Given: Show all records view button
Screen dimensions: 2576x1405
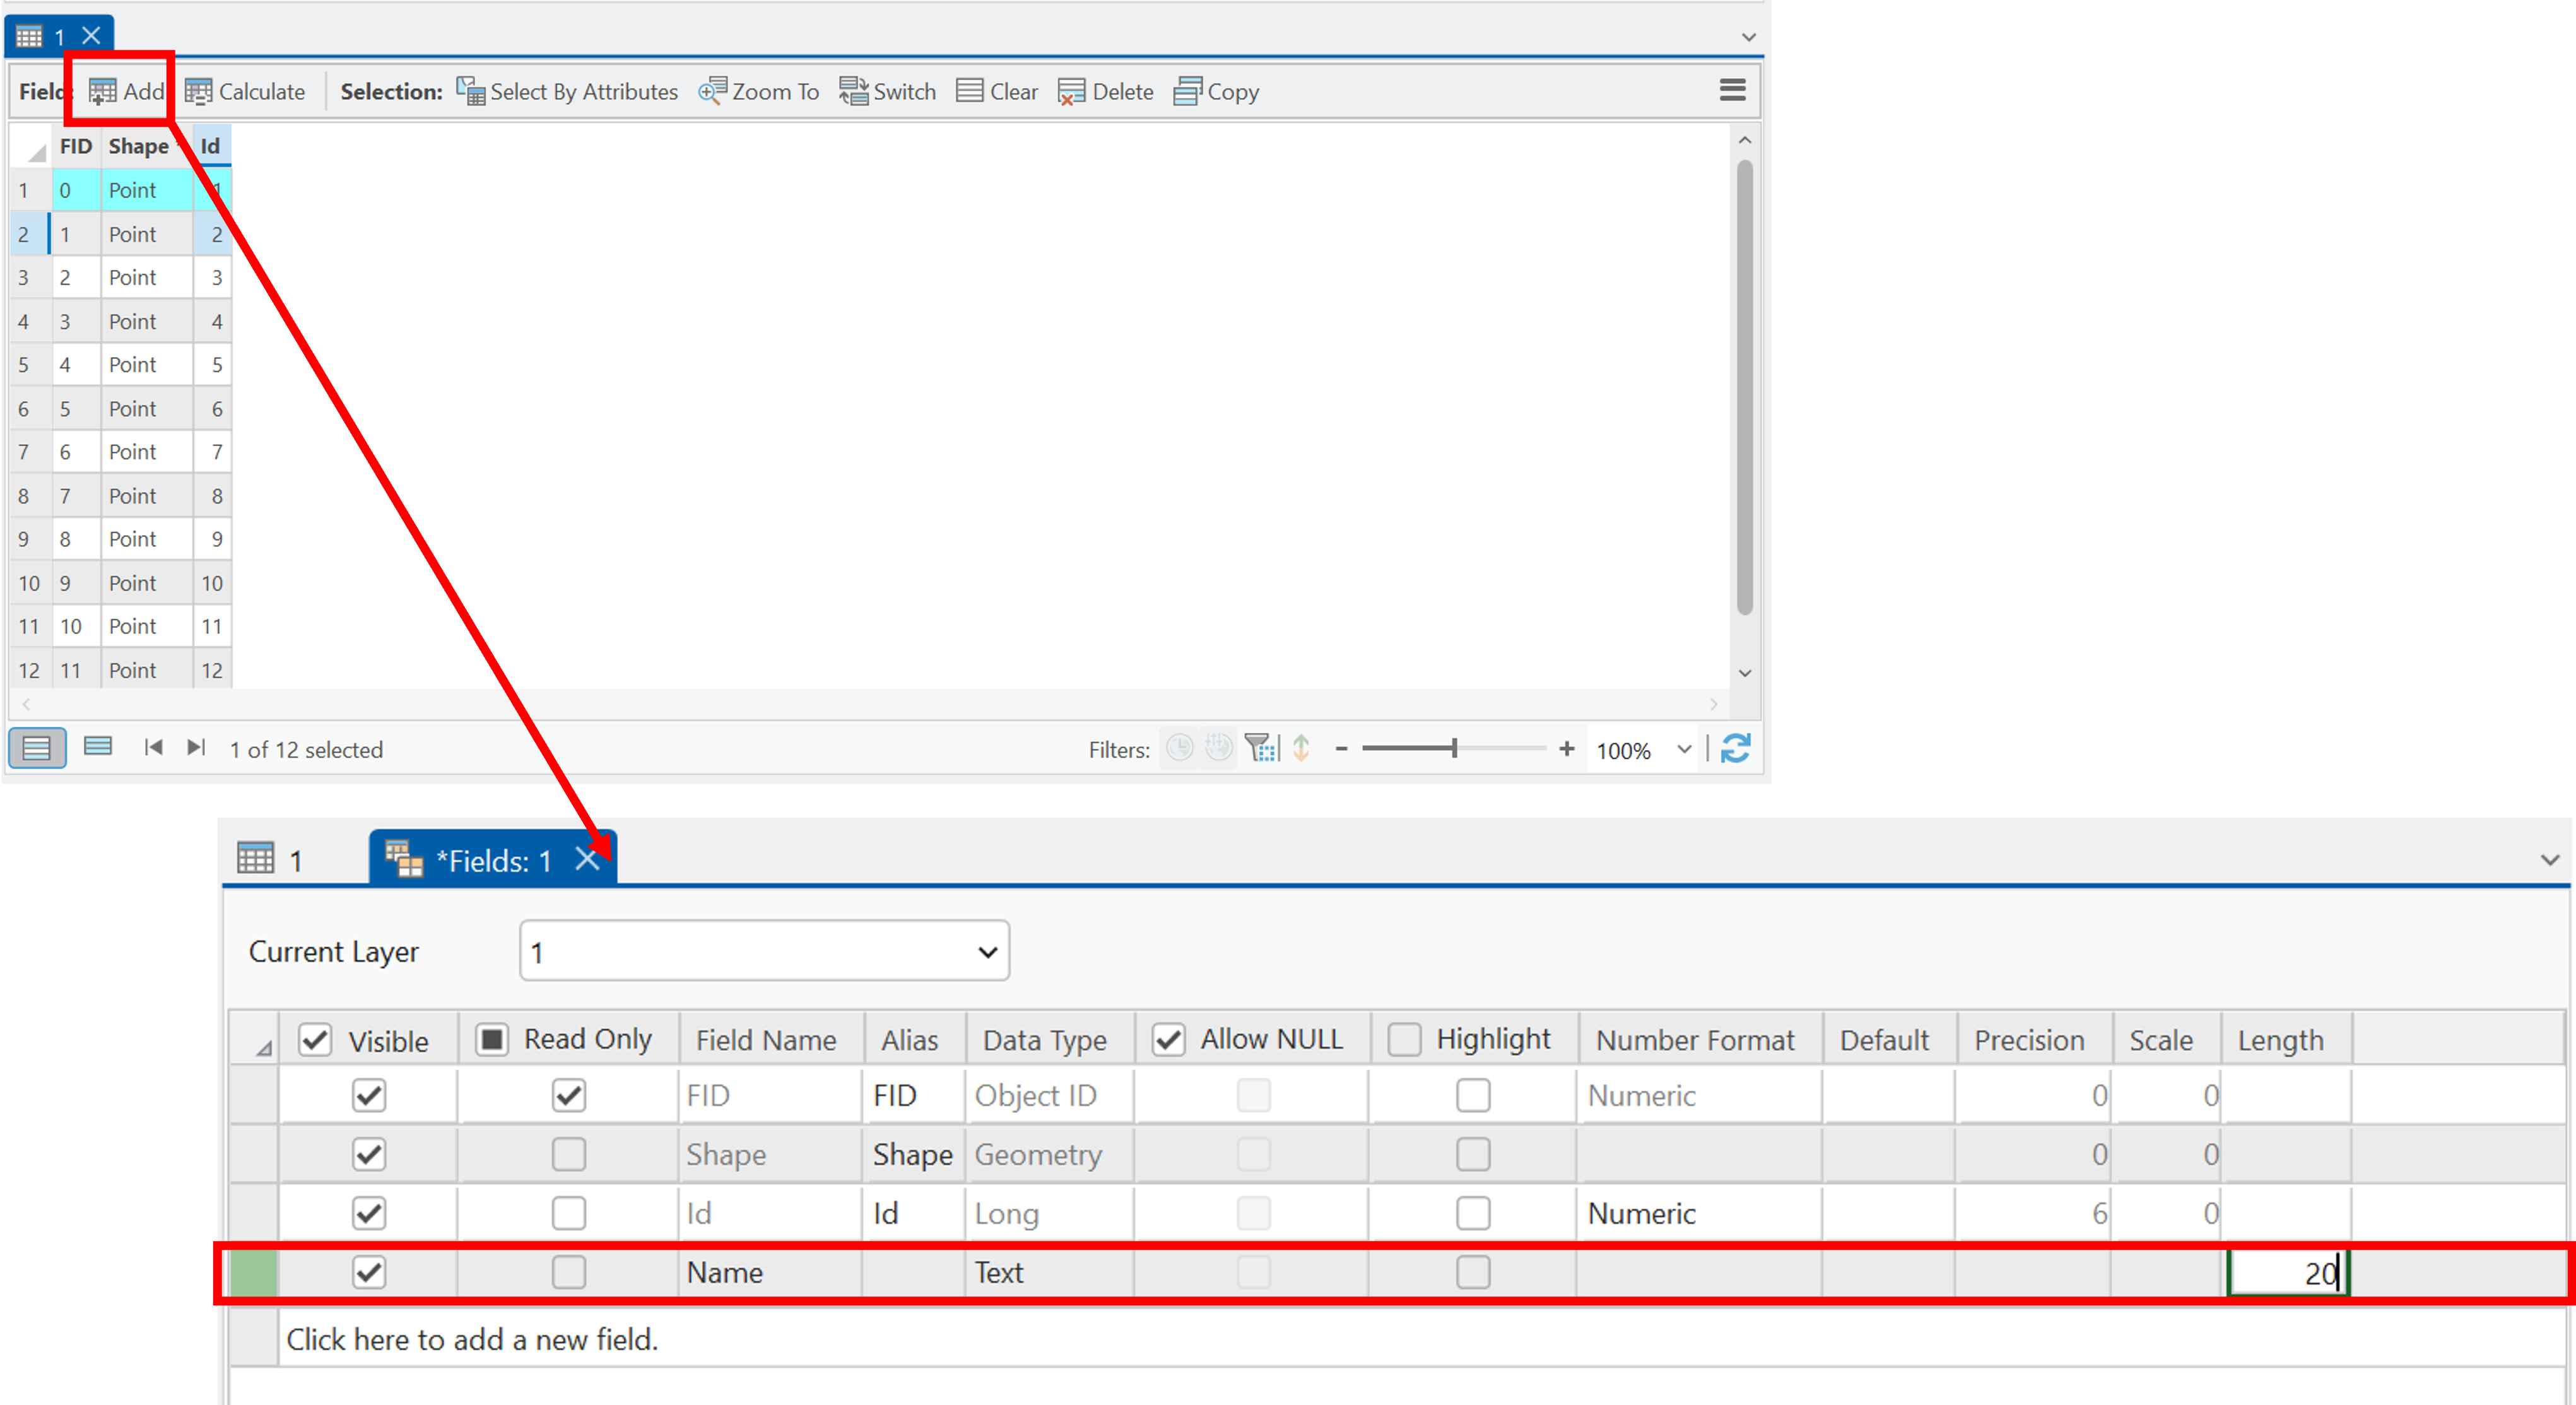Looking at the screenshot, I should click(x=37, y=748).
